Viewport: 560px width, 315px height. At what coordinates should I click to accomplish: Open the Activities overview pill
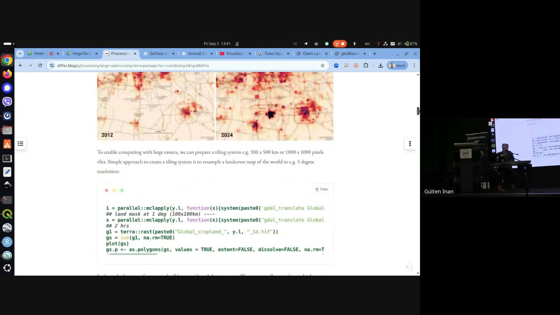[x=9, y=44]
